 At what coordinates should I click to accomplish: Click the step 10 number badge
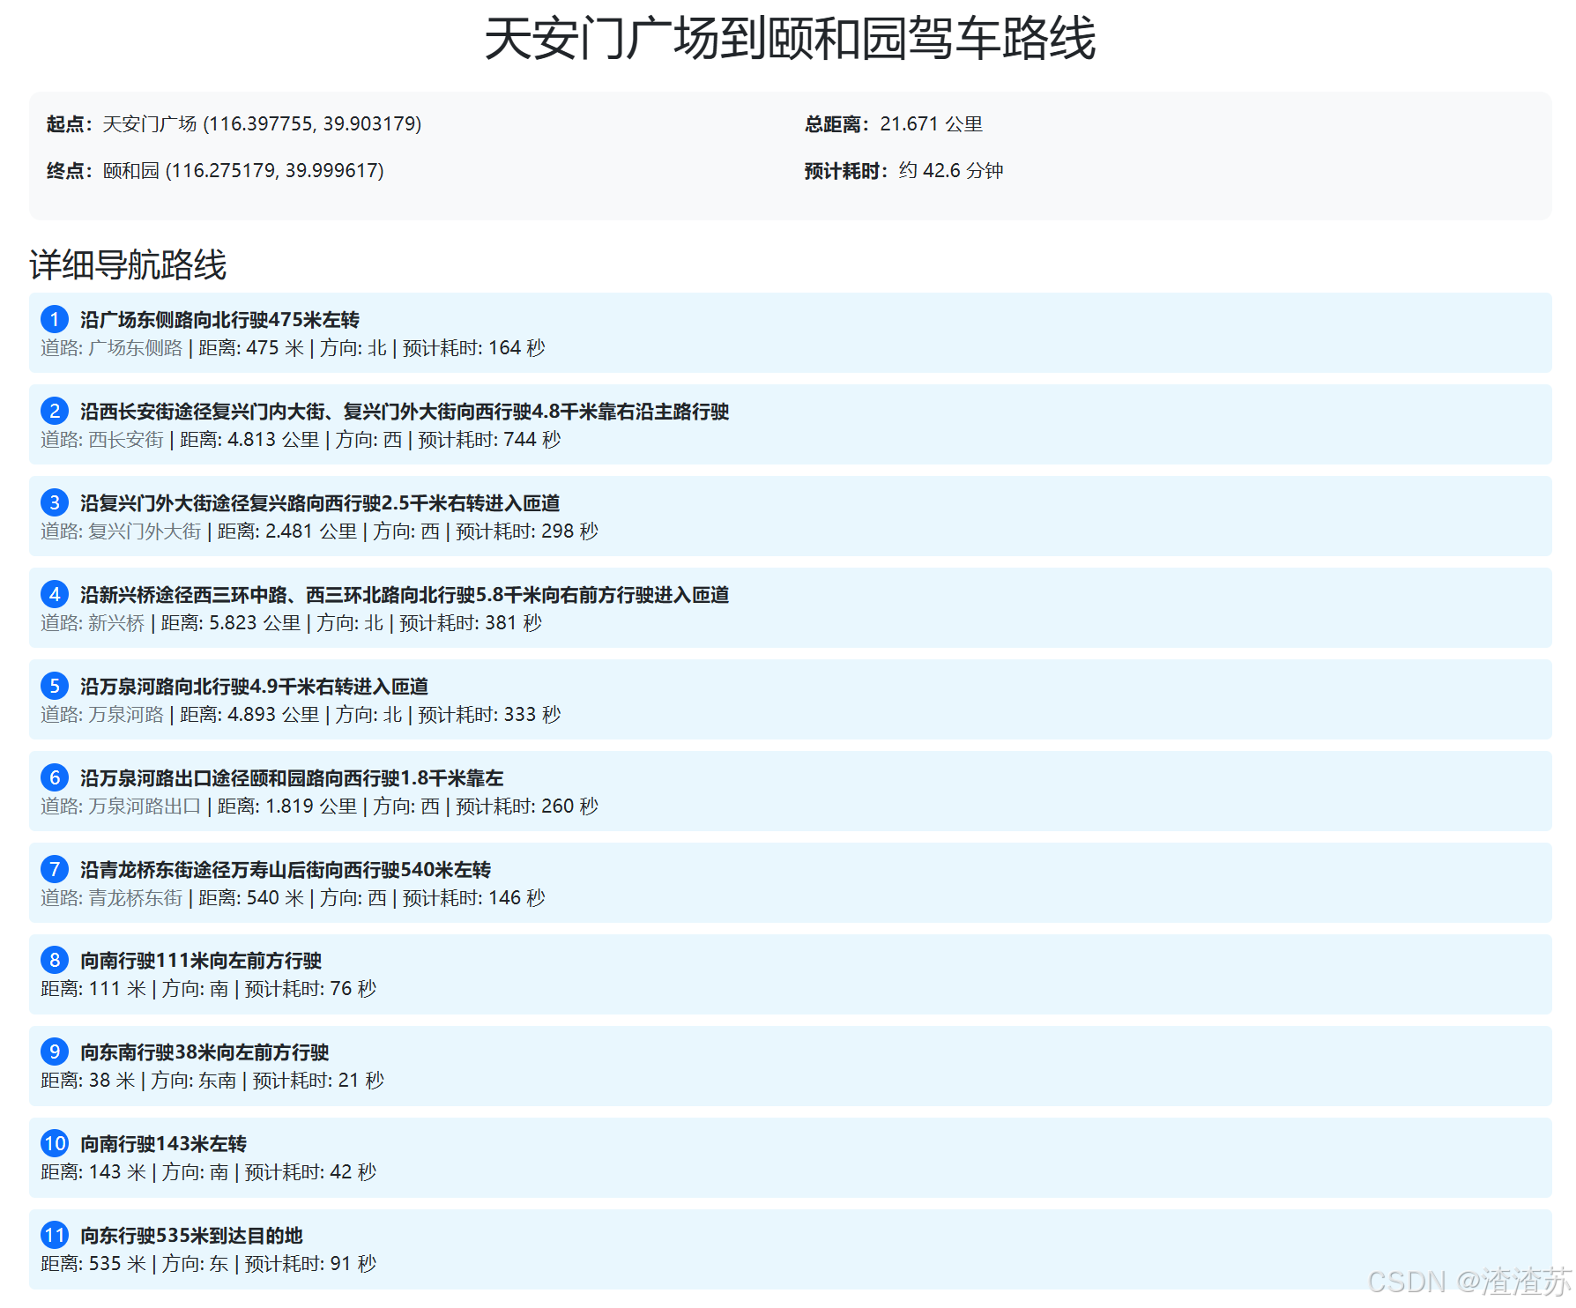[x=55, y=1143]
